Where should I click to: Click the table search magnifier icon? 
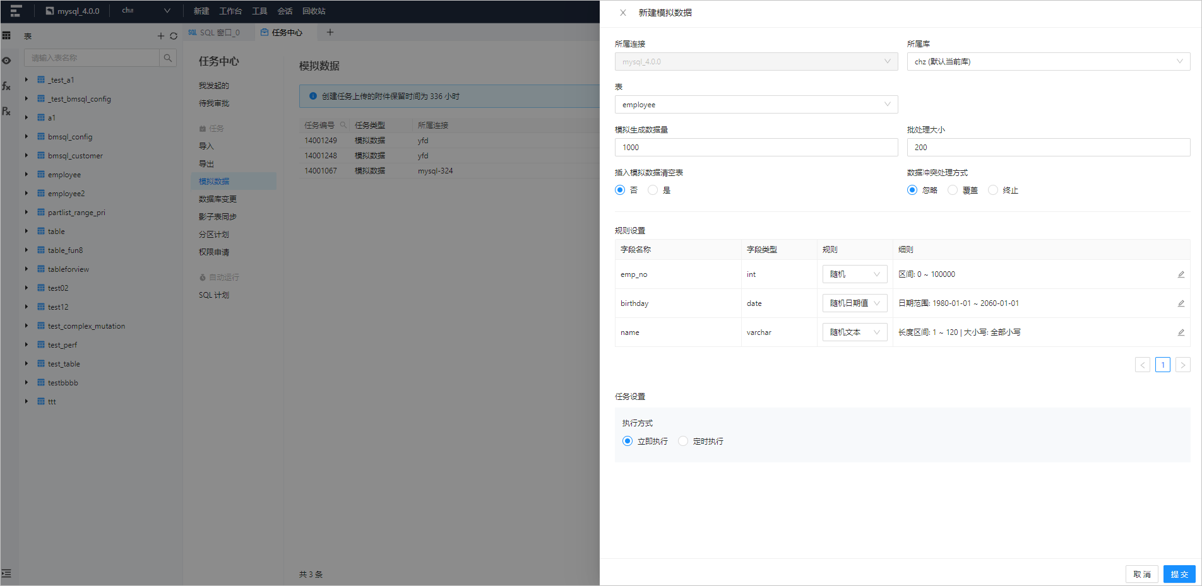click(168, 58)
